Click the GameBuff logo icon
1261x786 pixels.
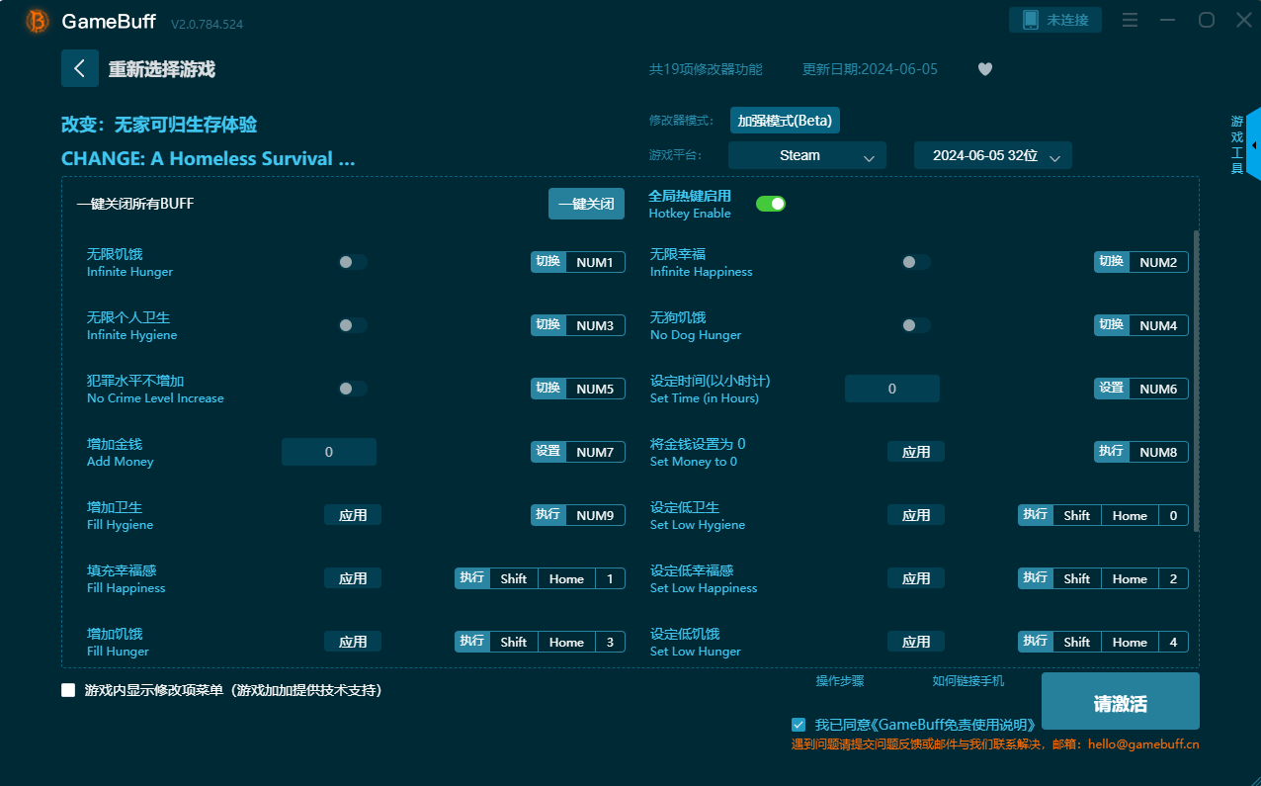click(x=38, y=21)
